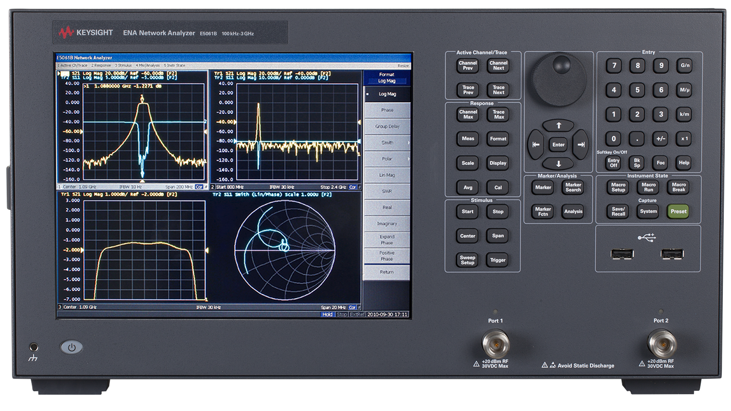Expand the Polar format submenu softkey

click(x=387, y=159)
